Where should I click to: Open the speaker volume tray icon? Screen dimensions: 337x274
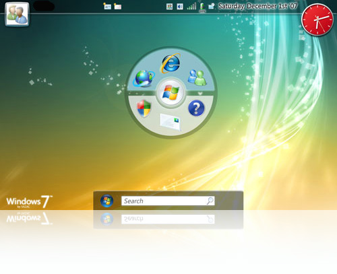pyautogui.click(x=180, y=7)
